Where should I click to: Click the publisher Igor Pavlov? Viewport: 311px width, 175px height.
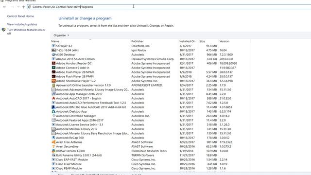pyautogui.click(x=138, y=50)
